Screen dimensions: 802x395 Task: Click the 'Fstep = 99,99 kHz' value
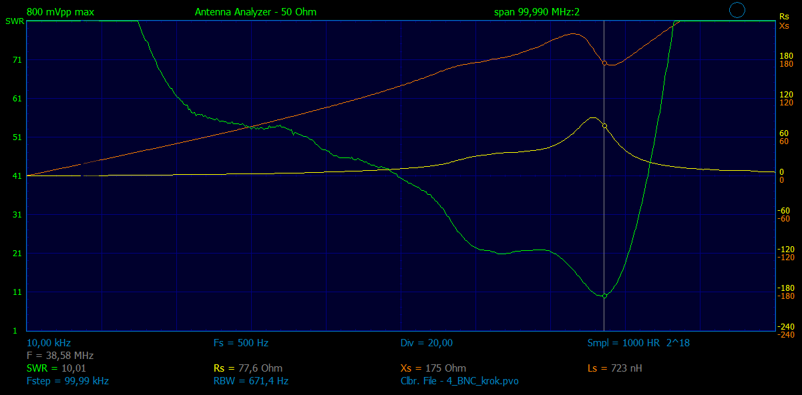click(x=67, y=381)
